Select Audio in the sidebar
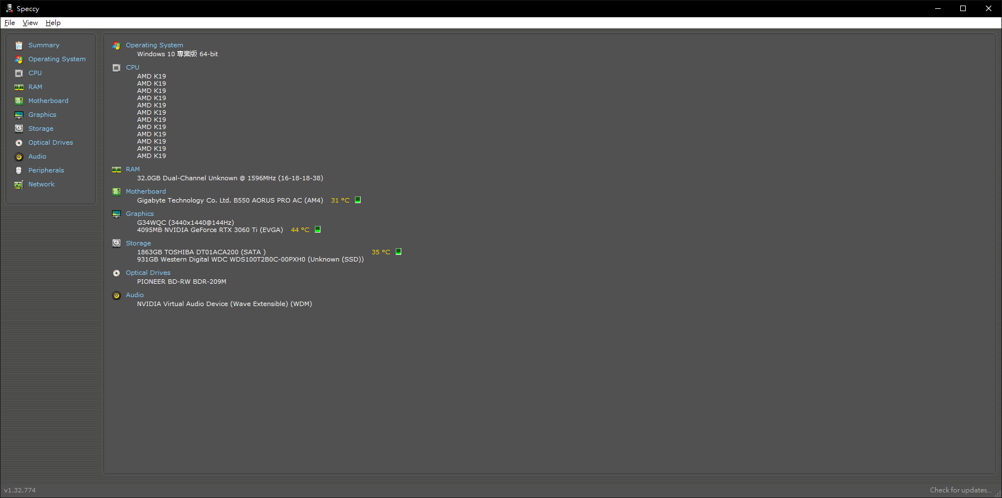Screen dimensions: 1002x498 (37, 156)
